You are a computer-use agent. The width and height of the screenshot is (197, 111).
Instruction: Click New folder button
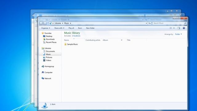tap(90, 28)
